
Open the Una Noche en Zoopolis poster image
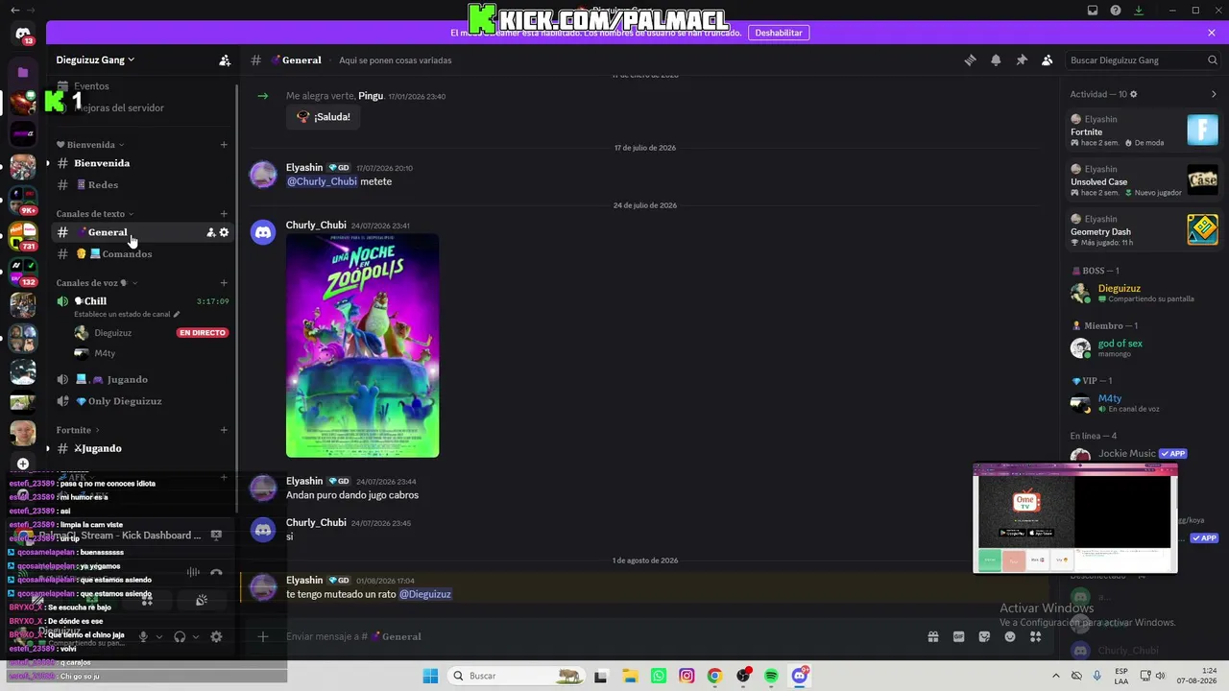coord(363,345)
